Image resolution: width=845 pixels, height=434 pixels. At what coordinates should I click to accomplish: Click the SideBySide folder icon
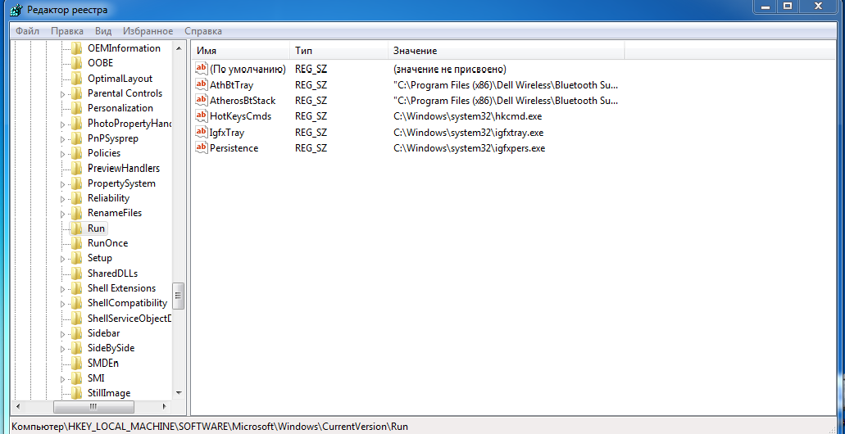tap(76, 348)
